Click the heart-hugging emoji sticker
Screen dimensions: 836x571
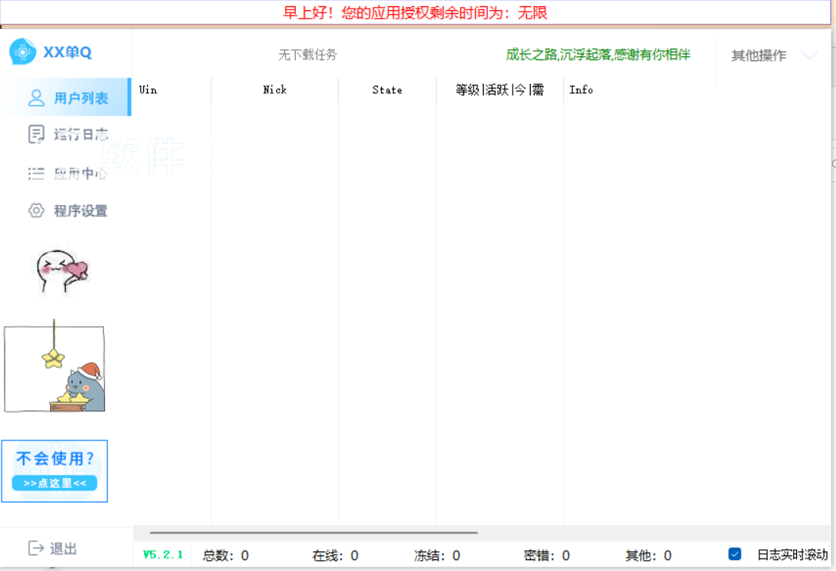click(x=63, y=271)
